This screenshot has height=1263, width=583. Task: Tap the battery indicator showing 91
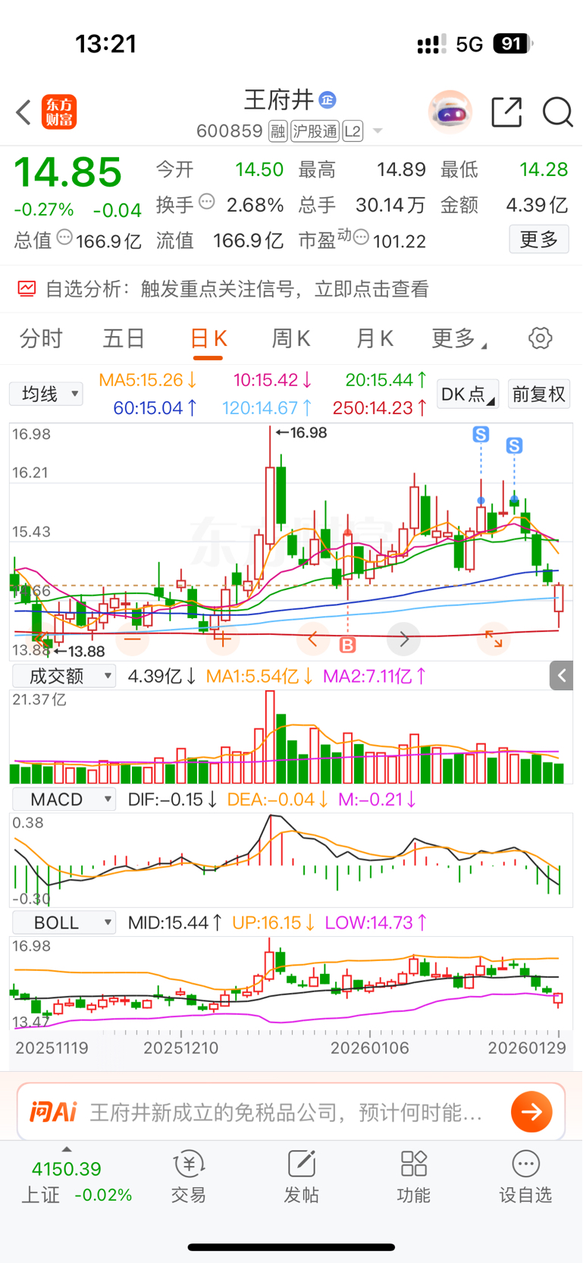(x=513, y=44)
